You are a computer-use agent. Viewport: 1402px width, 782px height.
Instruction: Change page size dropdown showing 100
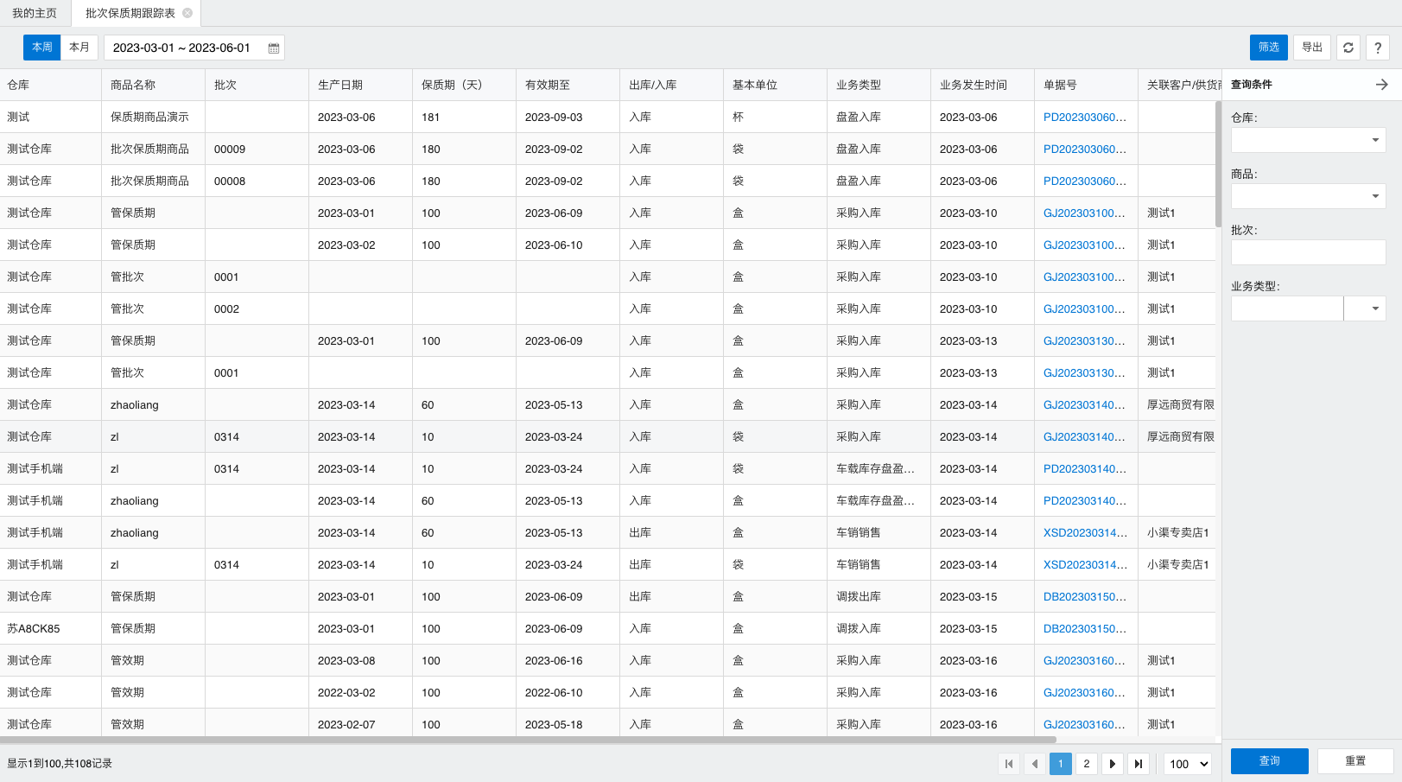coord(1188,764)
